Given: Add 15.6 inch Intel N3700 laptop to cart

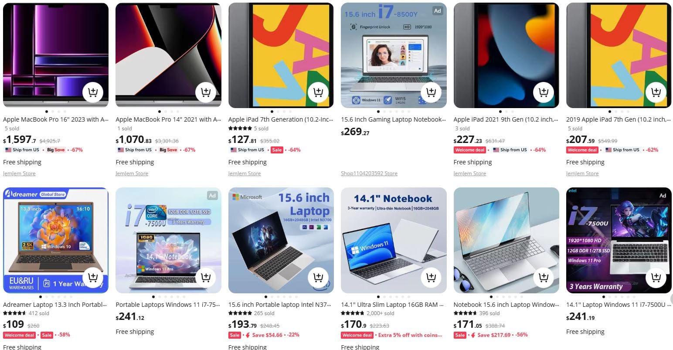Looking at the screenshot, I should coord(318,277).
